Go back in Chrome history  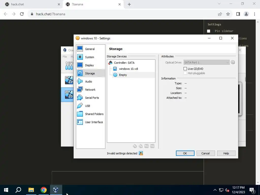[x=6, y=14]
